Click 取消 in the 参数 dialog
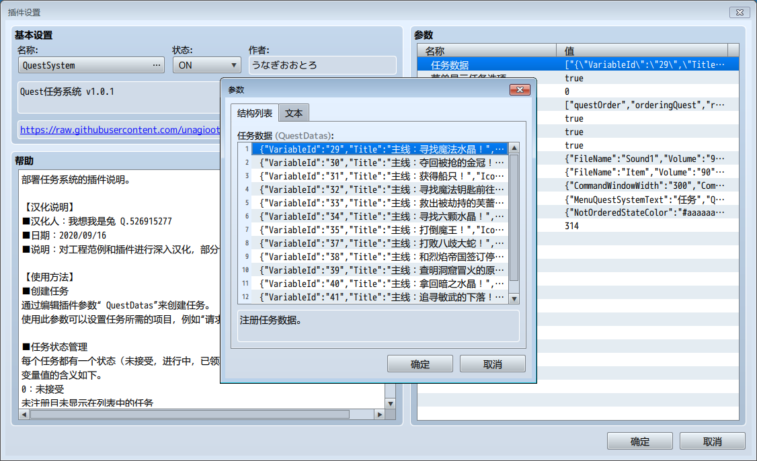 tap(492, 364)
